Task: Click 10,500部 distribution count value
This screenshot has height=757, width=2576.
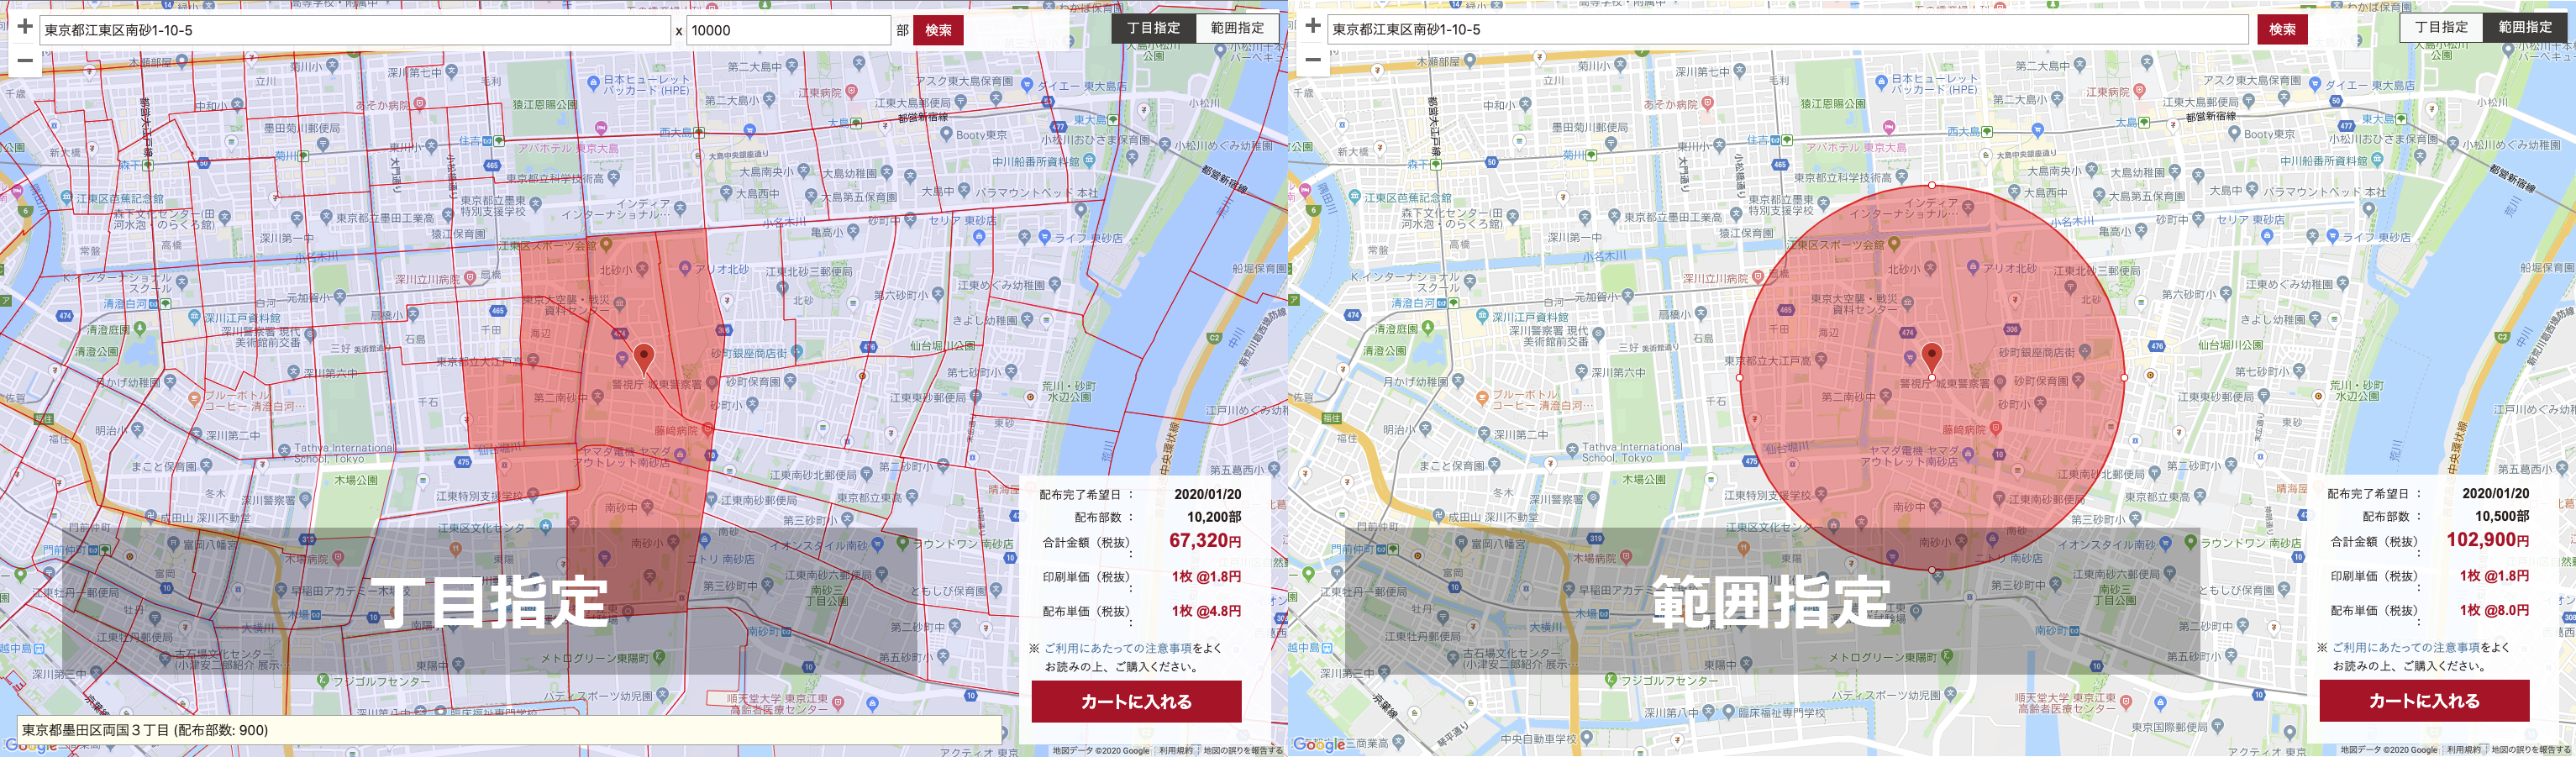Action: [x=2502, y=516]
